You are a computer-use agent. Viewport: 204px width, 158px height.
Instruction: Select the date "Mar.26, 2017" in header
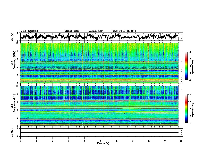[72, 31]
